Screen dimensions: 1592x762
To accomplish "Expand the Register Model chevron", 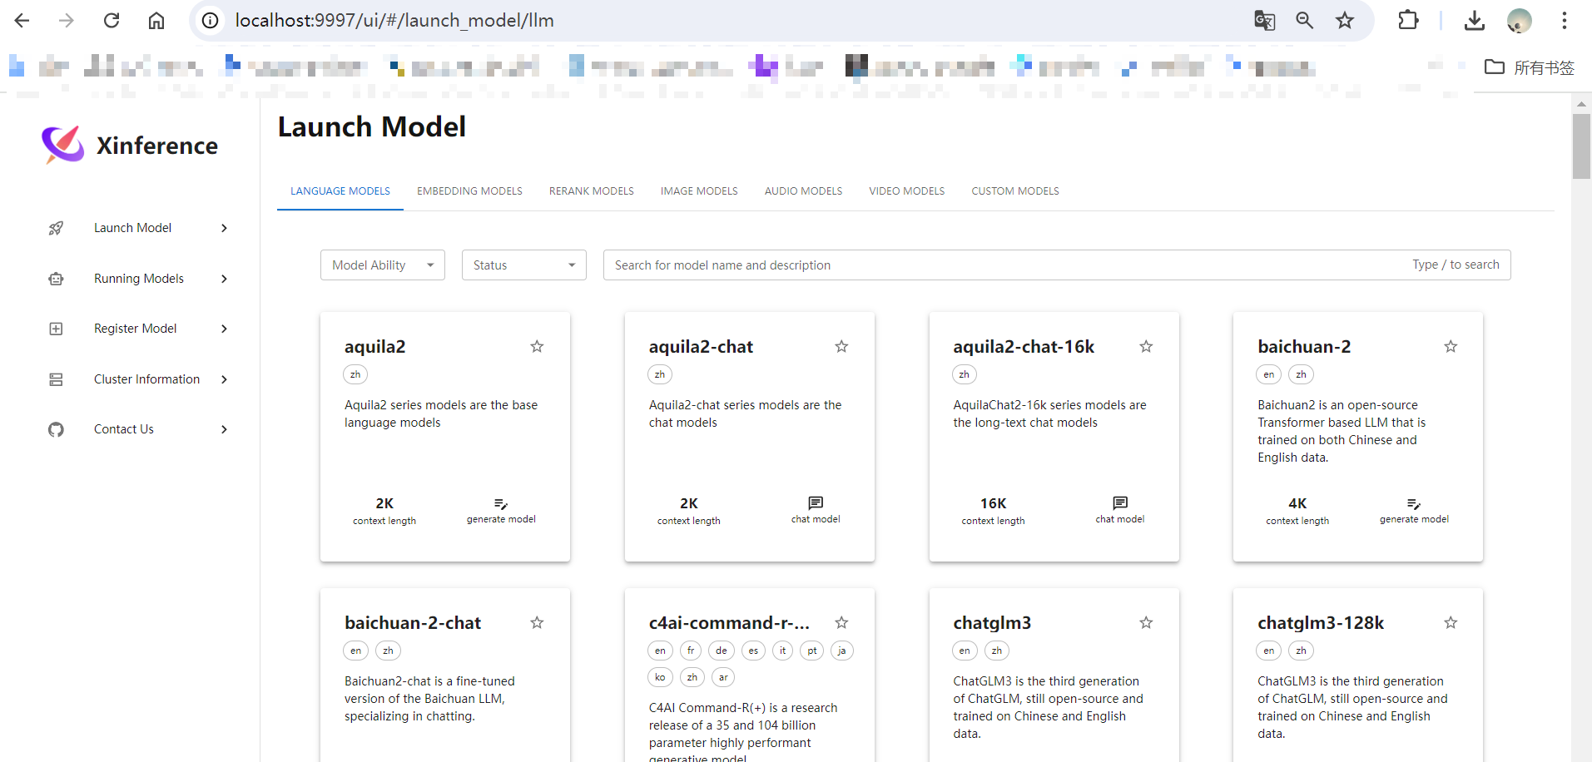I will [224, 329].
